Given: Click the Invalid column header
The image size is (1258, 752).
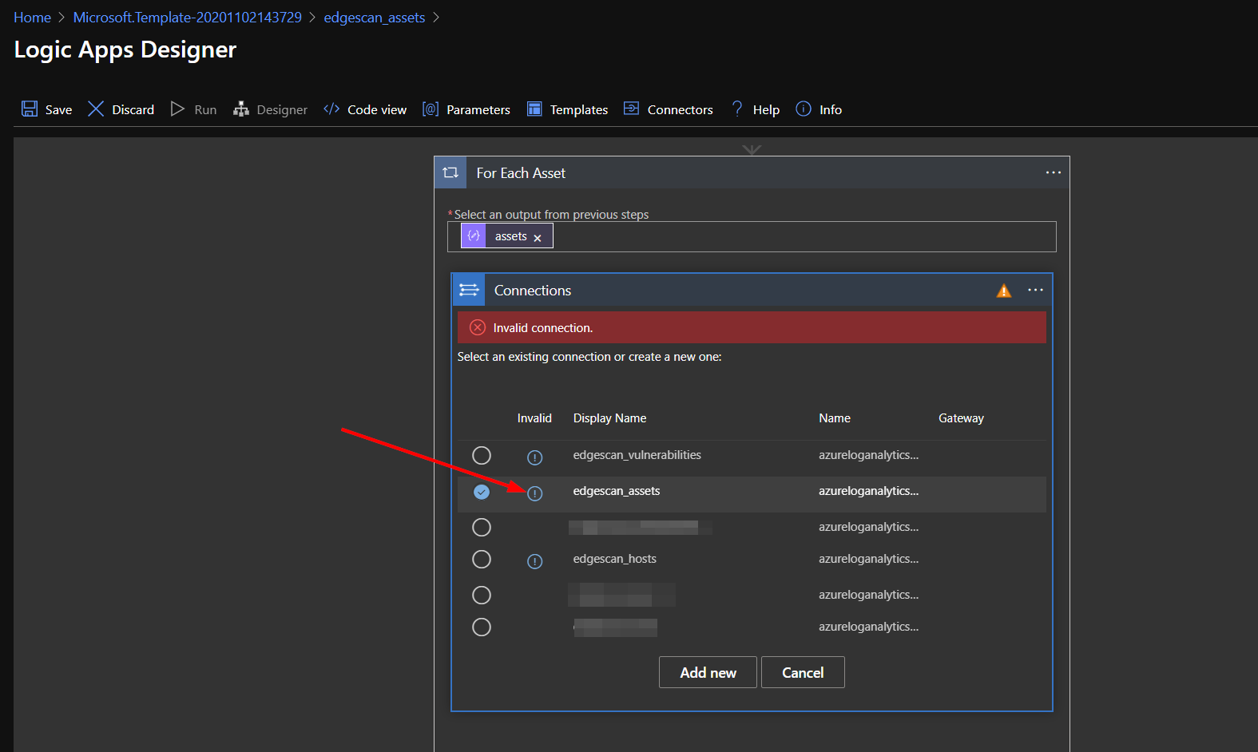Looking at the screenshot, I should tap(534, 418).
